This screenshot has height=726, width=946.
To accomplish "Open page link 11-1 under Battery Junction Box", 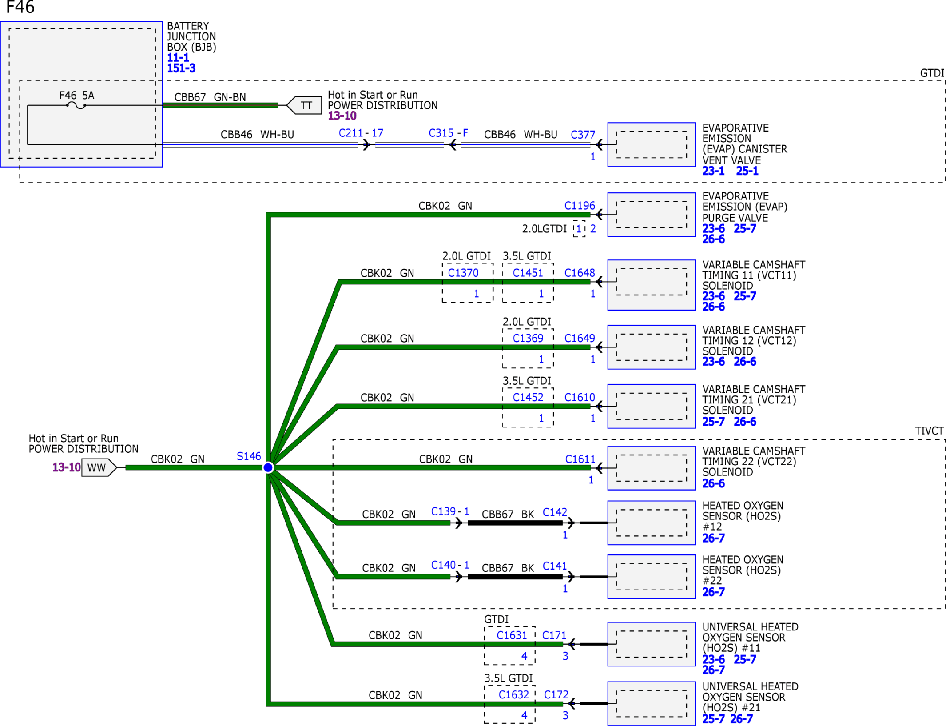I will [x=178, y=57].
